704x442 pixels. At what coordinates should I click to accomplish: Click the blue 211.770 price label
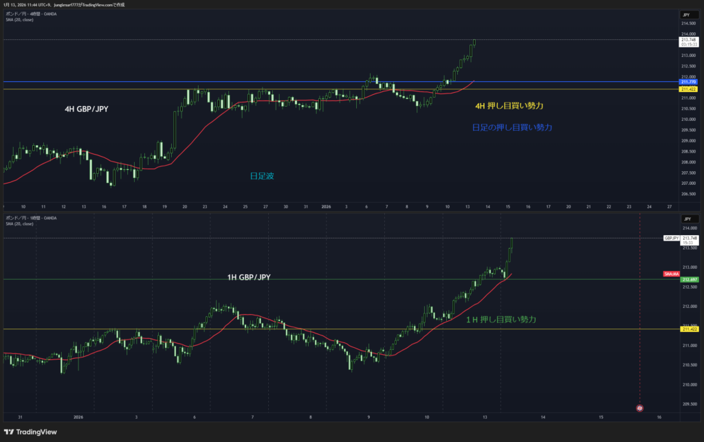tap(688, 82)
